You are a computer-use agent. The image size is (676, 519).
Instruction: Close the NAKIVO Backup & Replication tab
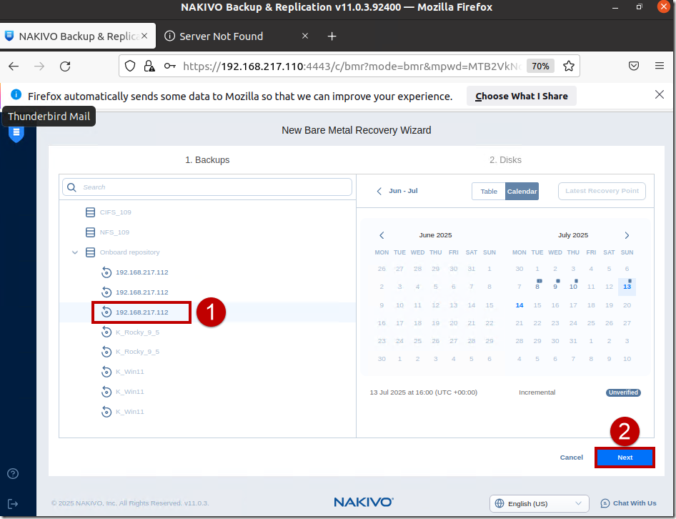(144, 36)
